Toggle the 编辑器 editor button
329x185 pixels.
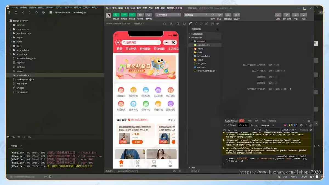click(x=124, y=15)
